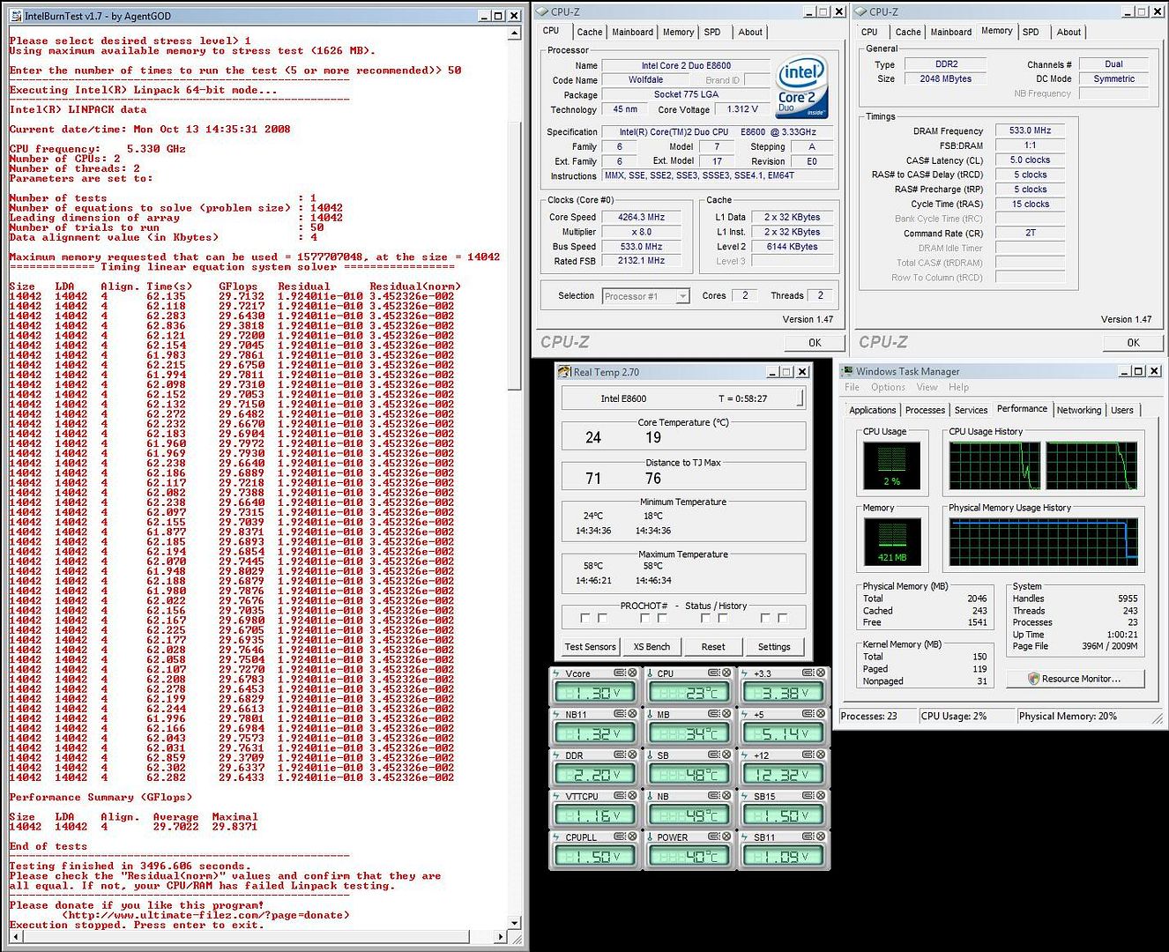Close the MB temperature gadget
Screen dimensions: 1169x952
pos(726,714)
